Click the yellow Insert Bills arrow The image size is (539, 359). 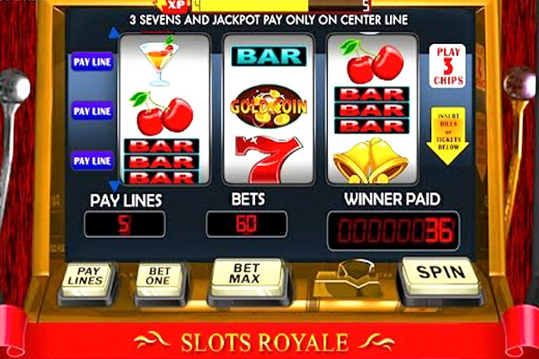click(x=447, y=136)
